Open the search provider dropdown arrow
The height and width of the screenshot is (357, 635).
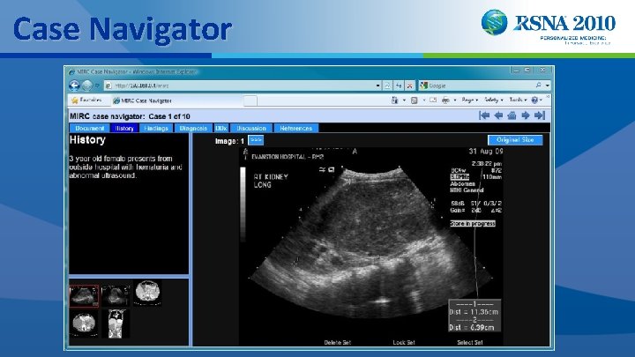pos(547,86)
